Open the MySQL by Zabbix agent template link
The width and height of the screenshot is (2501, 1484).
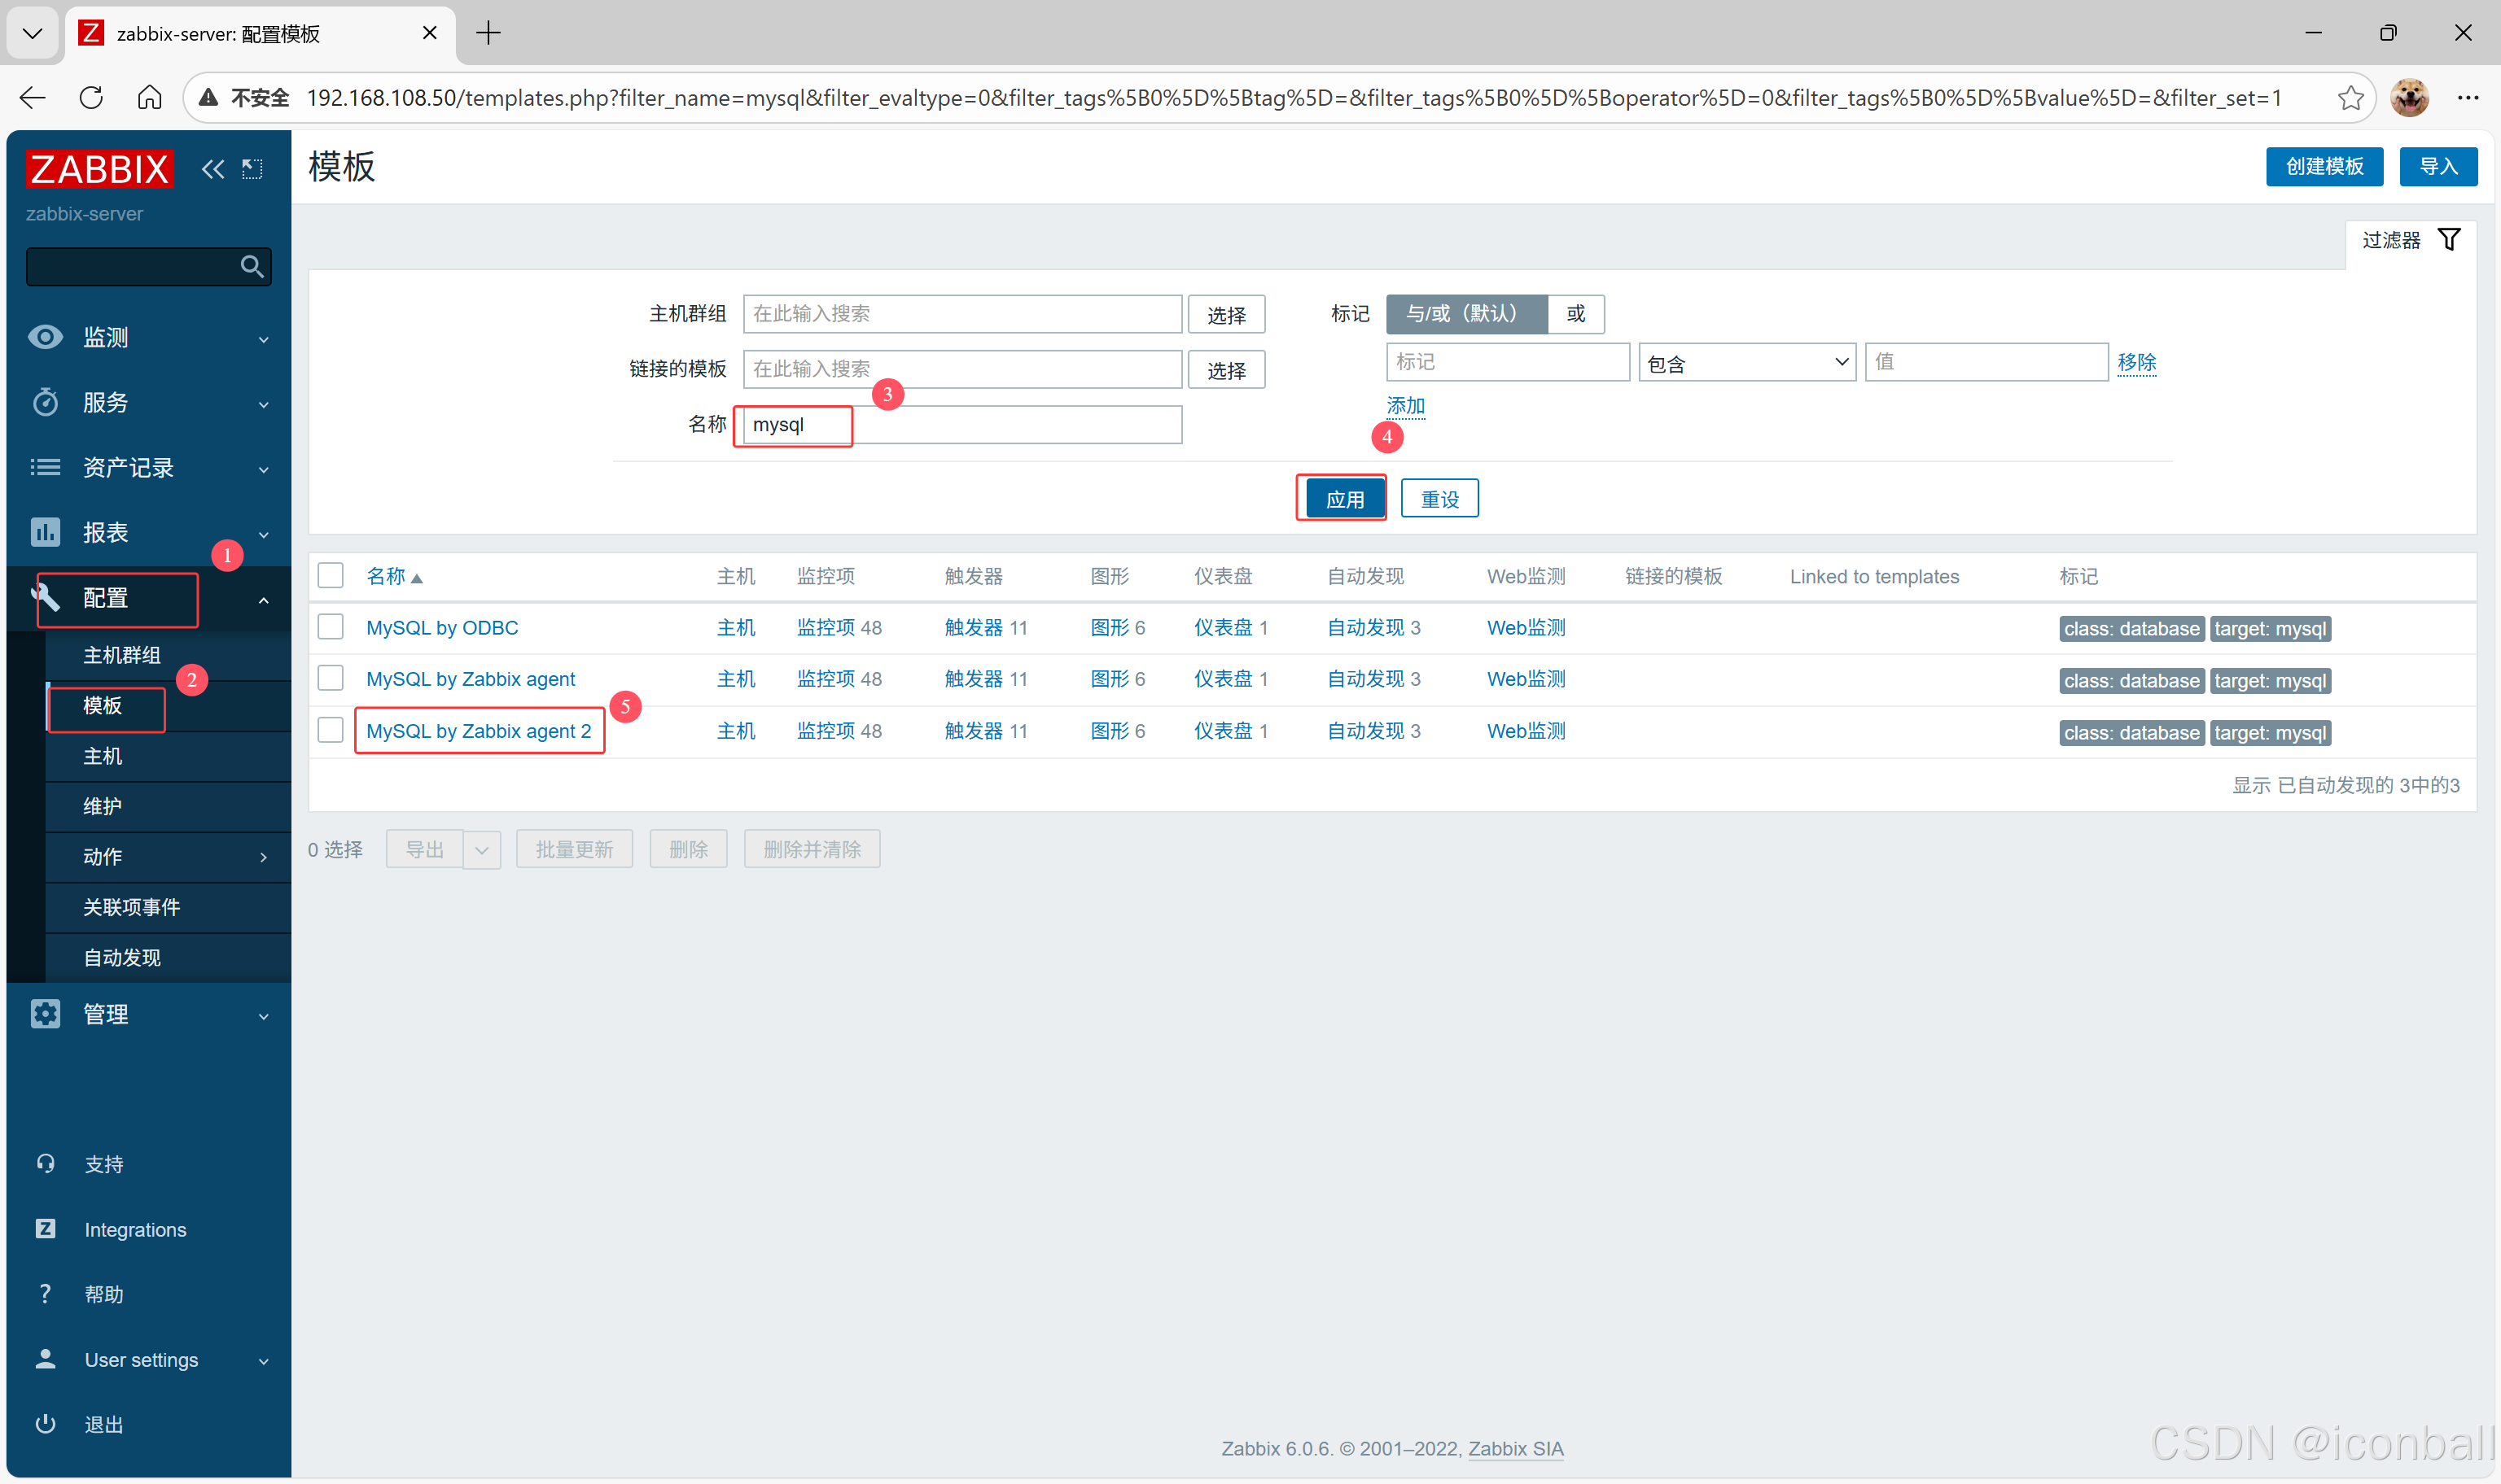[471, 679]
